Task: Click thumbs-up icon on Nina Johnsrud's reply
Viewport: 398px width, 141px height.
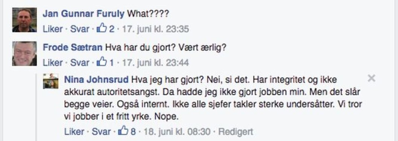Action: (124, 131)
